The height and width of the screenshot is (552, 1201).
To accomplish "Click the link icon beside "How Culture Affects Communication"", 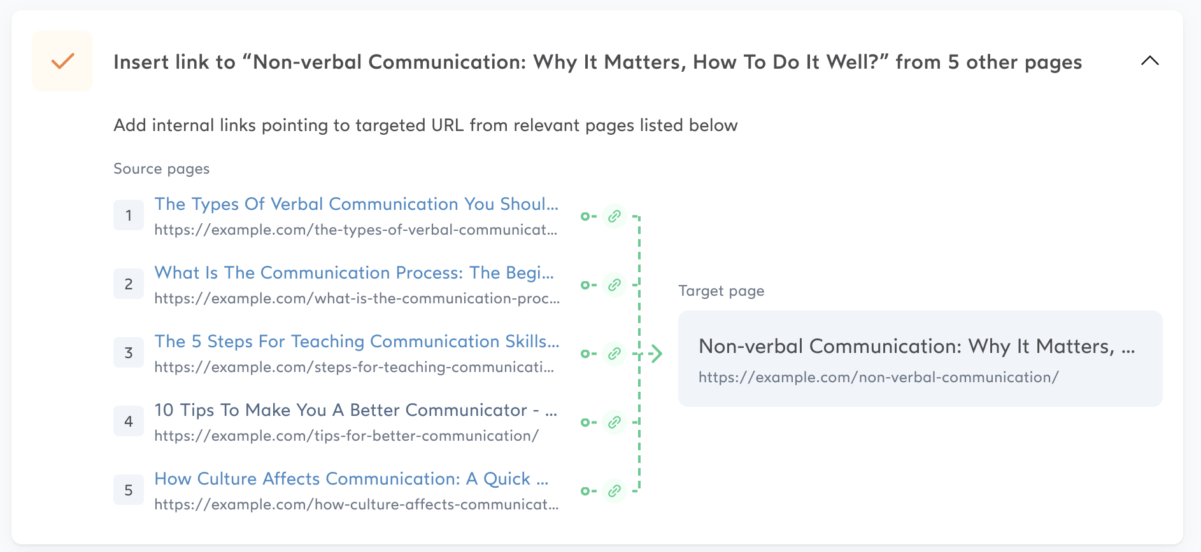I will coord(614,491).
